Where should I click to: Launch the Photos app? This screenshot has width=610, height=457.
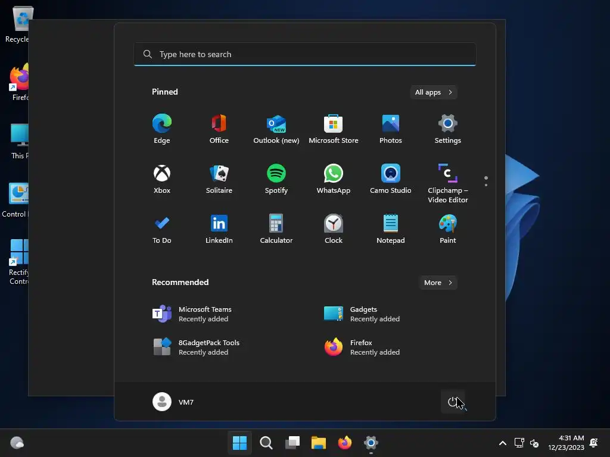[x=391, y=129]
